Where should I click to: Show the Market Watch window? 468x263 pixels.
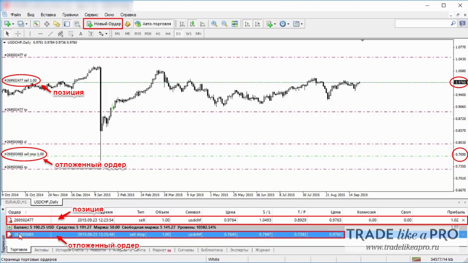click(x=37, y=24)
